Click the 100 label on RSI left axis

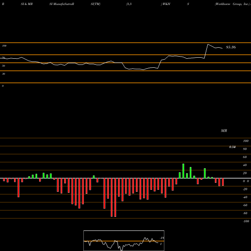click(5, 46)
